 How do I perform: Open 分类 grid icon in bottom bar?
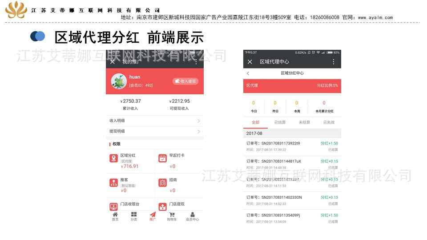134,216
